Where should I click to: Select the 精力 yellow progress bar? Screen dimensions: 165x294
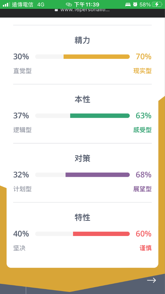pos(82,57)
